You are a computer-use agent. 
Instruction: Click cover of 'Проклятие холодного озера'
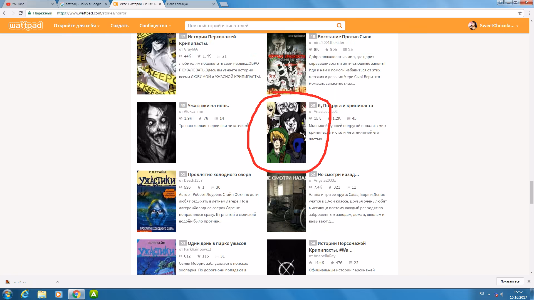coord(157,201)
